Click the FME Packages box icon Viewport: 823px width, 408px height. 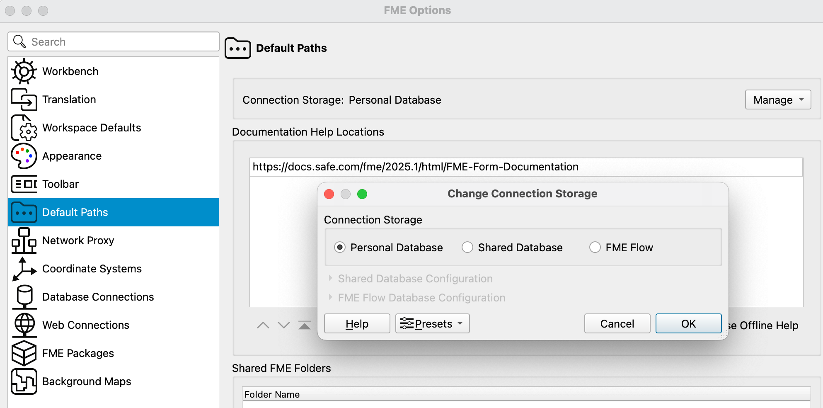coord(24,353)
